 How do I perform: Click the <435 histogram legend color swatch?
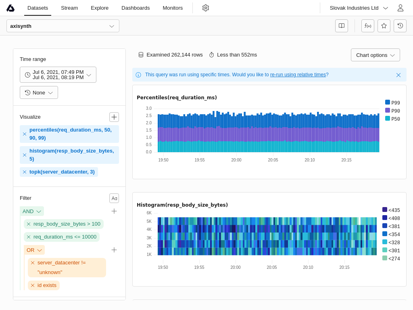(x=385, y=209)
